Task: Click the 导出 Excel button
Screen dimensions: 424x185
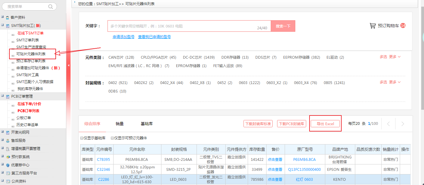Action: [x=325, y=123]
